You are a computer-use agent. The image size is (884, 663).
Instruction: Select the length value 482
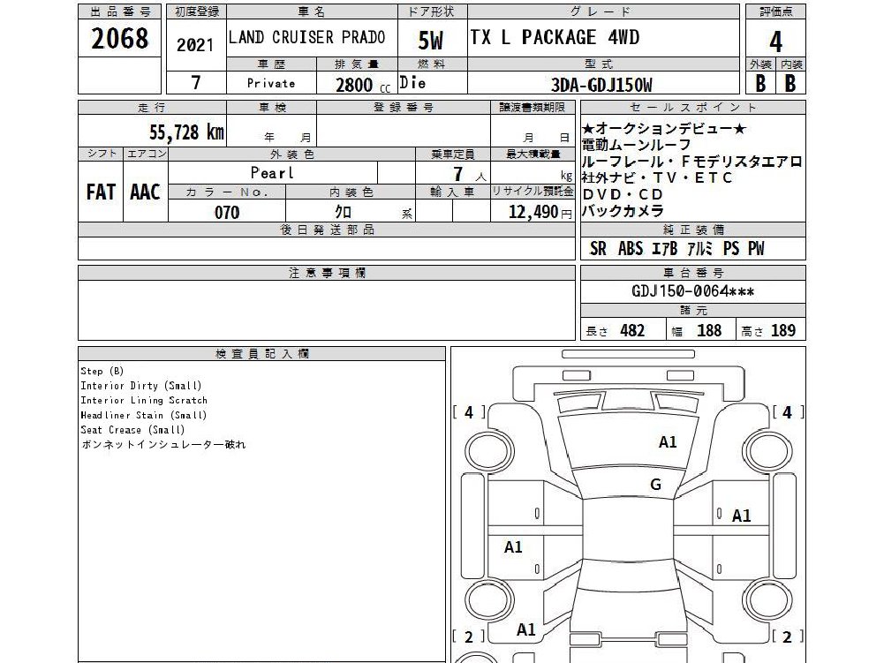[x=632, y=330]
